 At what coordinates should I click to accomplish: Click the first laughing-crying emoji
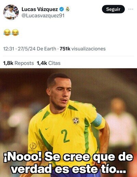pyautogui.click(x=7, y=32)
